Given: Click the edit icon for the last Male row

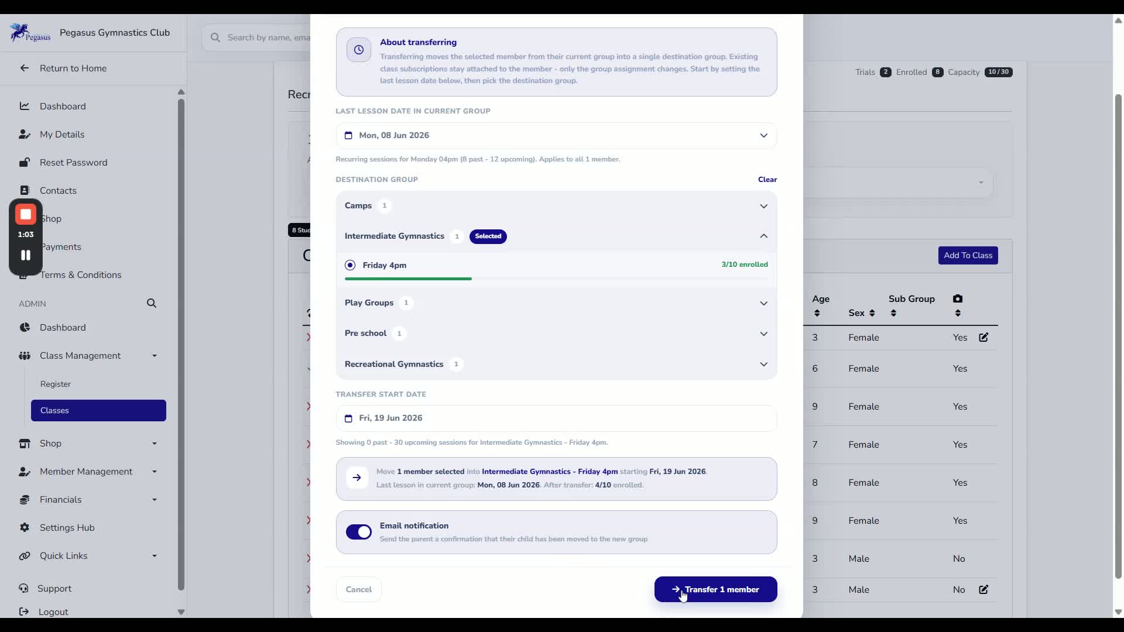Looking at the screenshot, I should [x=983, y=589].
